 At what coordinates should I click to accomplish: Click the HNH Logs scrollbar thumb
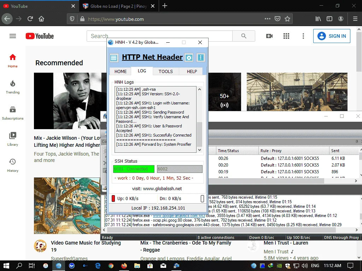pyautogui.click(x=199, y=134)
